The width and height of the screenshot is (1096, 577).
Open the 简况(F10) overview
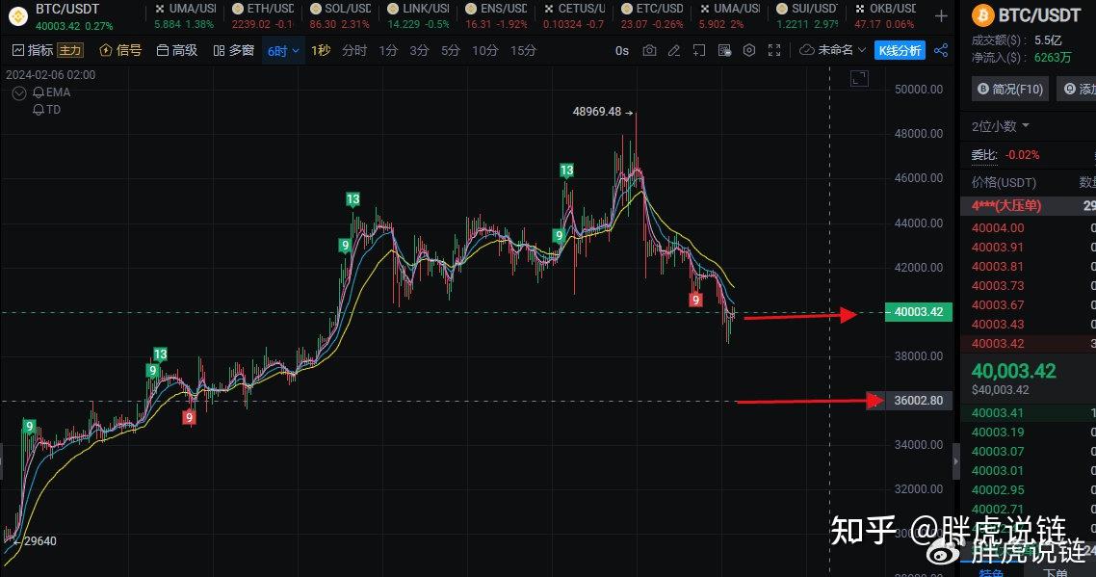pos(1010,89)
